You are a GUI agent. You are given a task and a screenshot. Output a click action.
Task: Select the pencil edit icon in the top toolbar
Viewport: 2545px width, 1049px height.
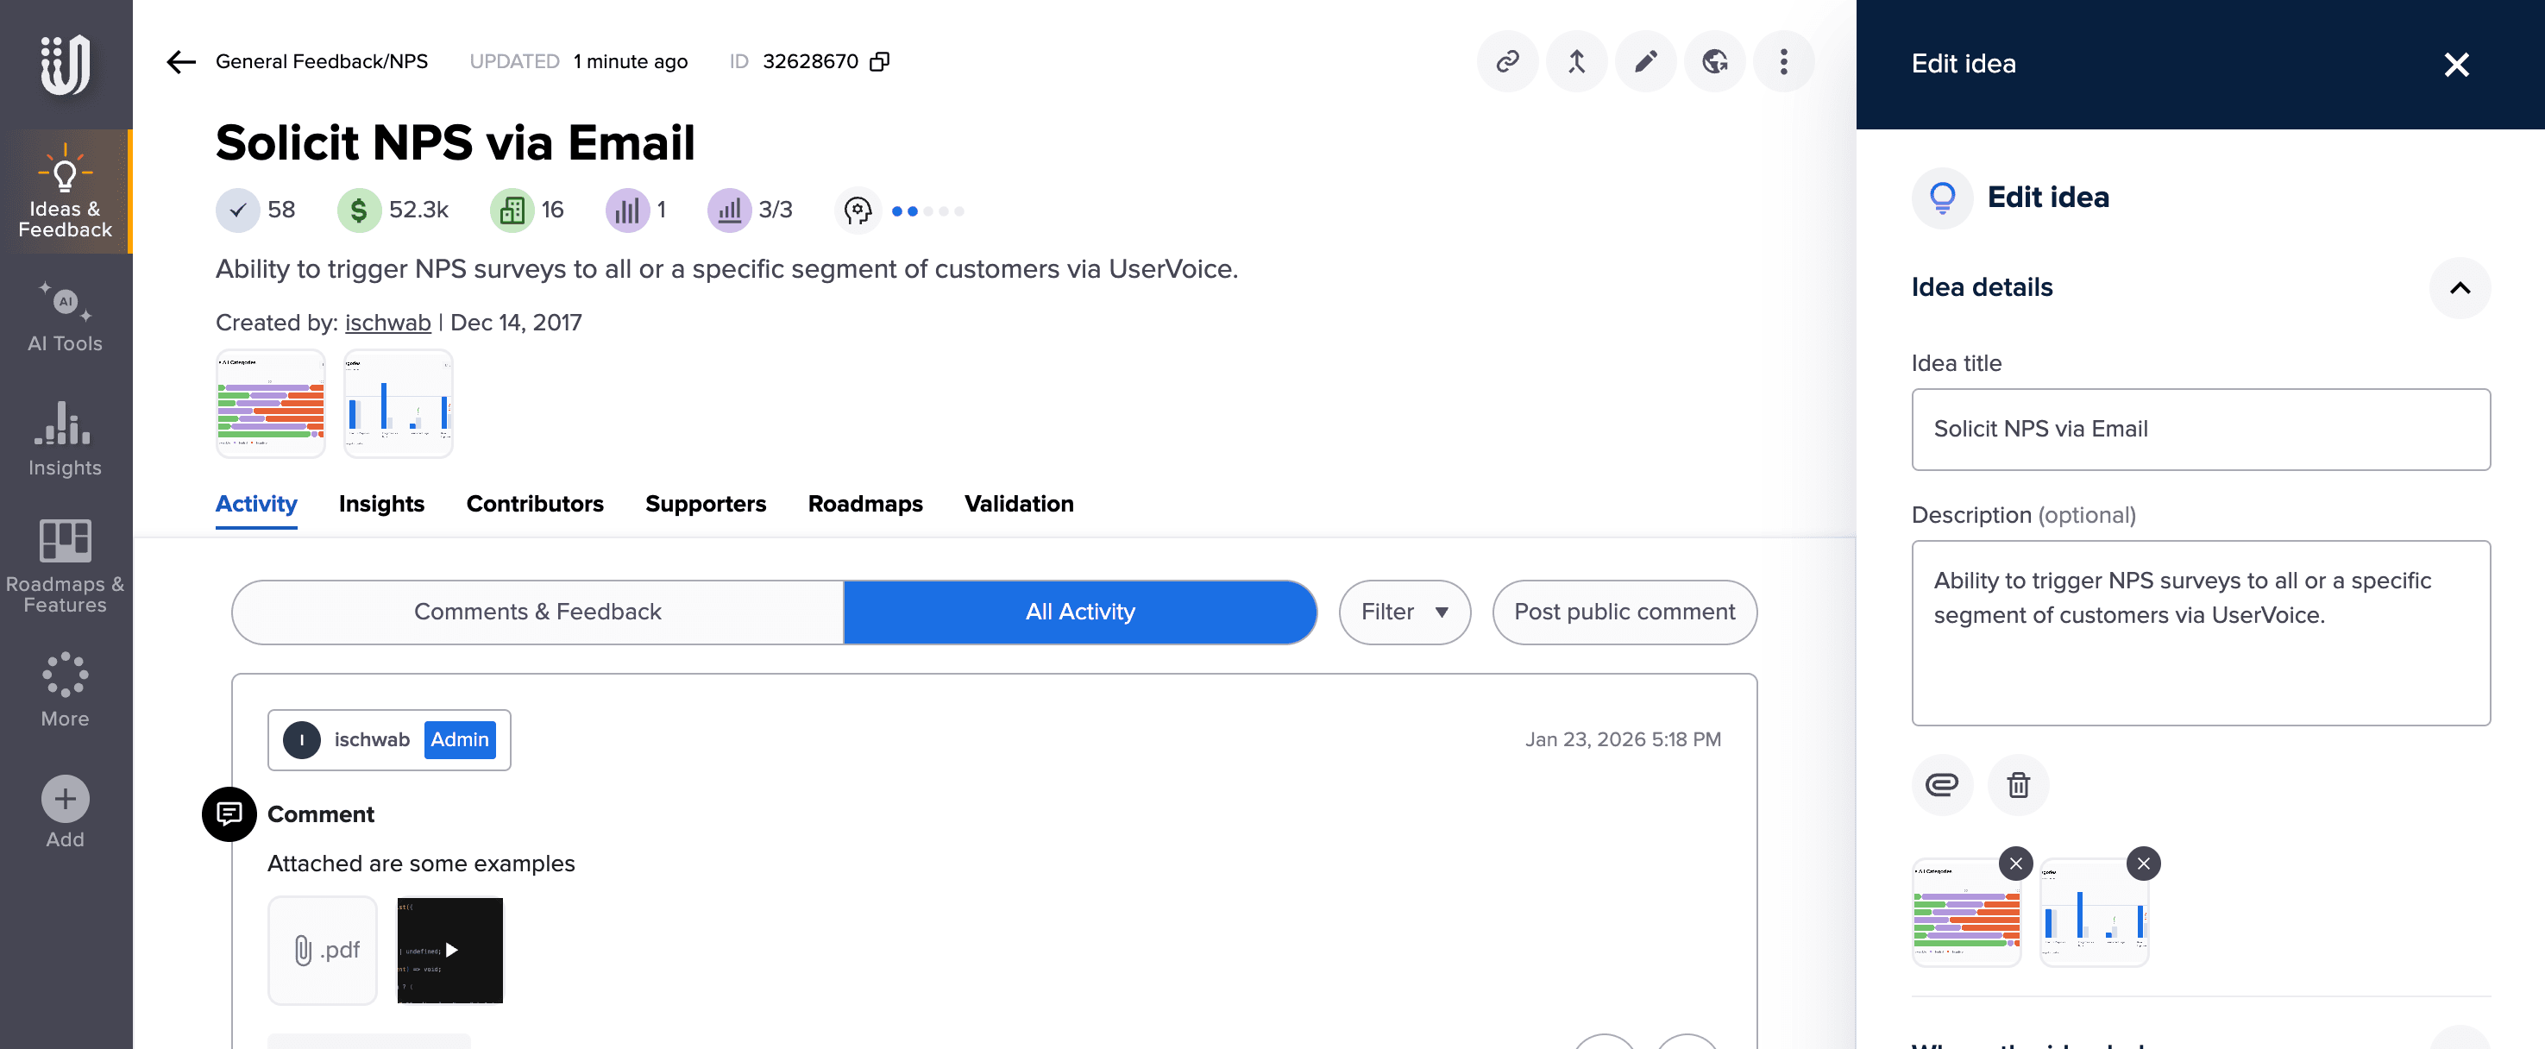(1645, 61)
